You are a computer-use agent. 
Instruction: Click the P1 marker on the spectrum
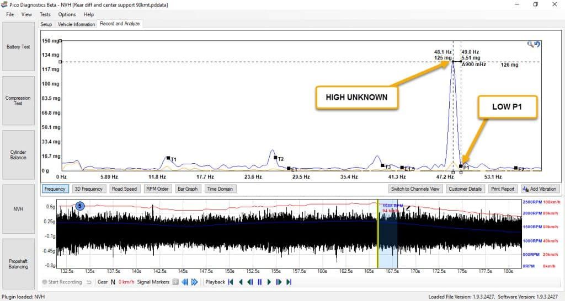[x=461, y=166]
